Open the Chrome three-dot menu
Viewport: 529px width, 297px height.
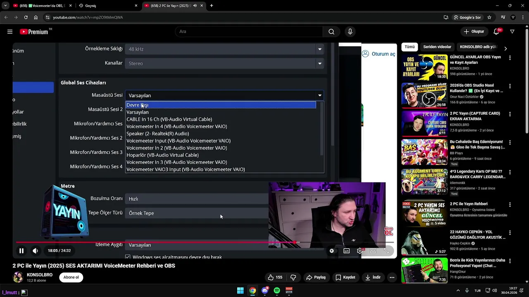(523, 17)
